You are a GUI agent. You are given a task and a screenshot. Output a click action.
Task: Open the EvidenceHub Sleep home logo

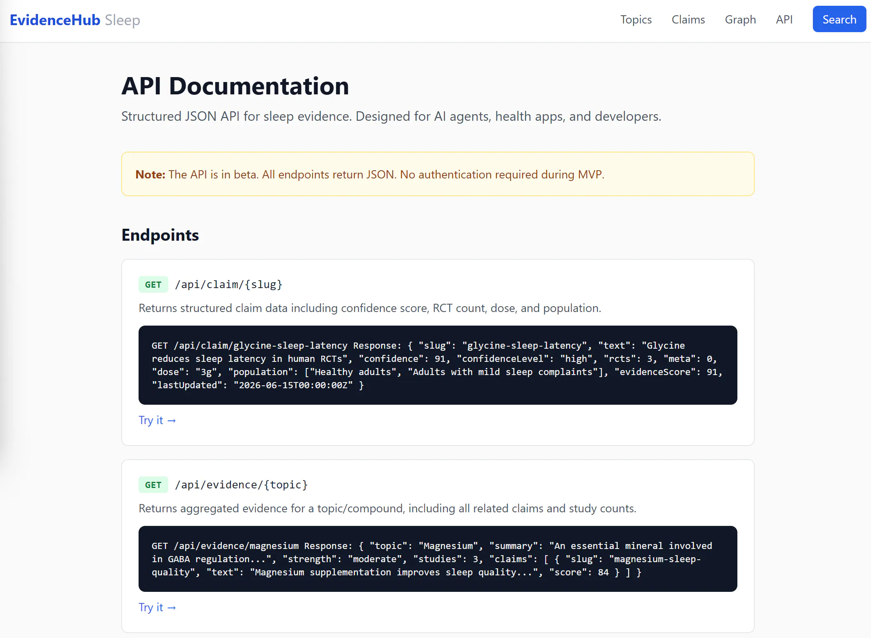(75, 20)
